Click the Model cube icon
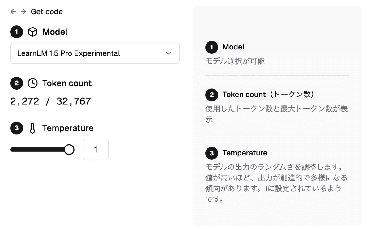 (32, 32)
